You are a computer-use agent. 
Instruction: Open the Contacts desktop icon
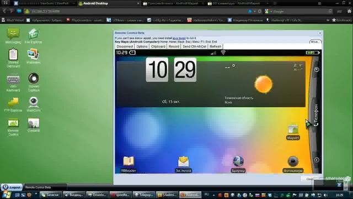click(x=34, y=125)
